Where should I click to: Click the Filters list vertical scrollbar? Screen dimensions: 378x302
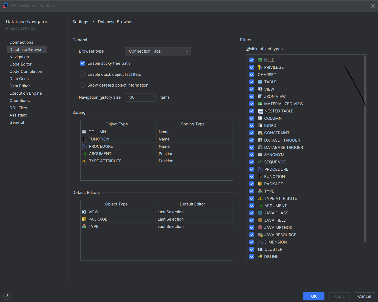(x=365, y=149)
